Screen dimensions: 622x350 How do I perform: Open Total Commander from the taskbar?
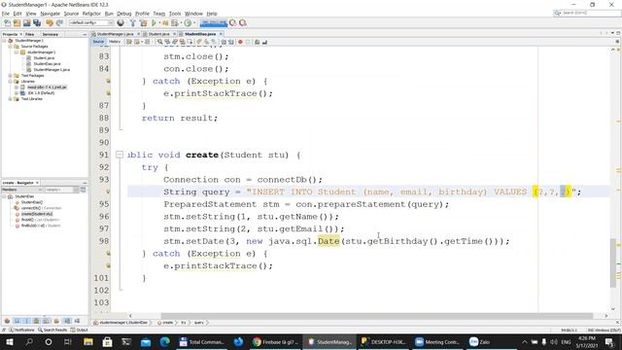[201, 341]
